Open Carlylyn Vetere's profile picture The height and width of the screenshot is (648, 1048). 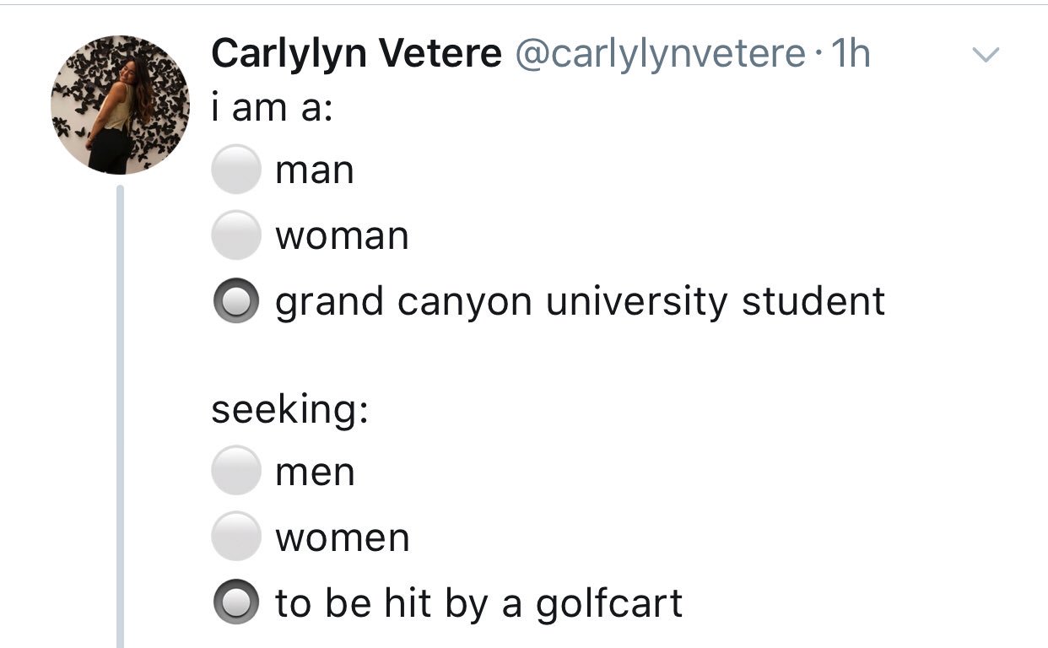(x=120, y=105)
